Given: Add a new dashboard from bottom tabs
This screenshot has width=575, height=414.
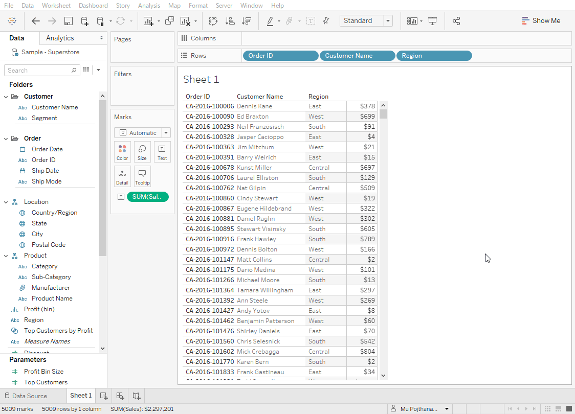Looking at the screenshot, I should 120,396.
